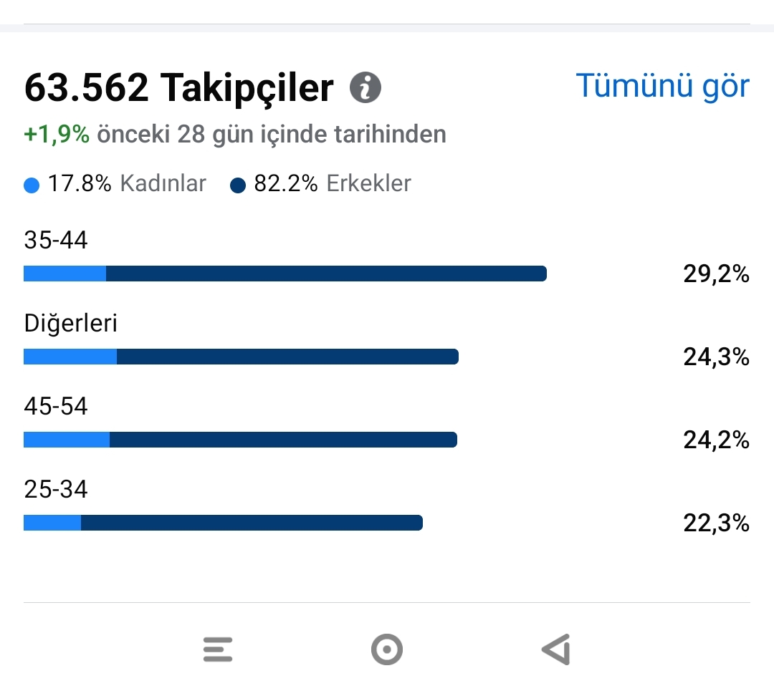Image resolution: width=774 pixels, height=696 pixels.
Task: Click the 35-44 age range label
Action: click(x=56, y=240)
